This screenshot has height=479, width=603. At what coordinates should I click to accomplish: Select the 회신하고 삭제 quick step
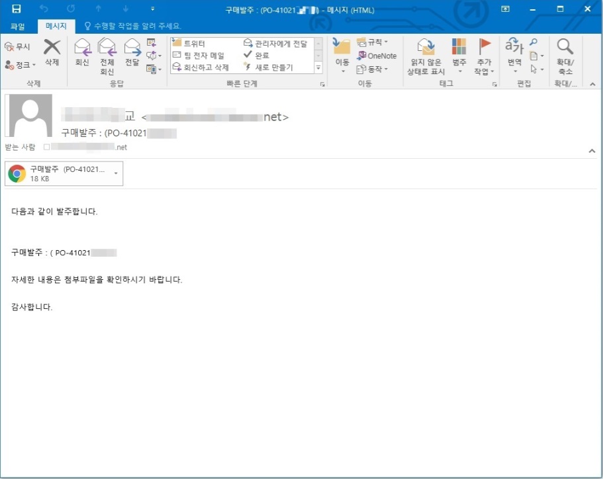click(x=201, y=67)
